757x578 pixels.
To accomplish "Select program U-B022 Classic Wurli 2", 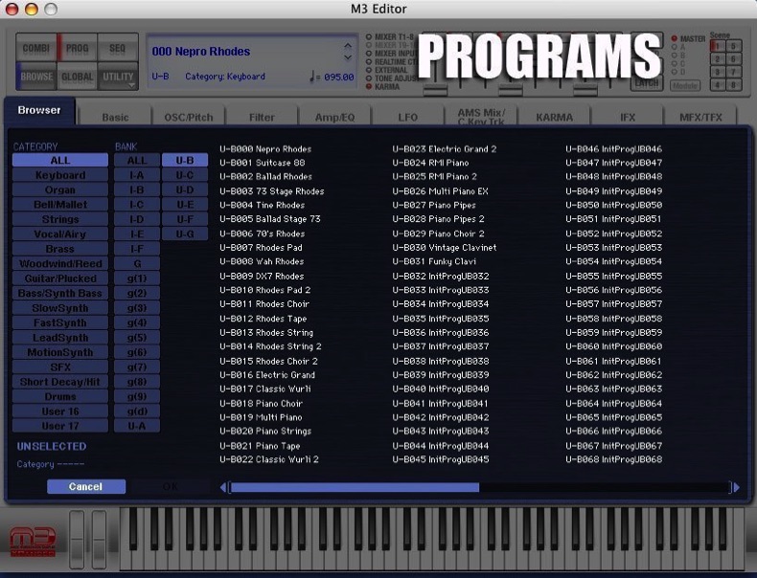I will pos(269,459).
